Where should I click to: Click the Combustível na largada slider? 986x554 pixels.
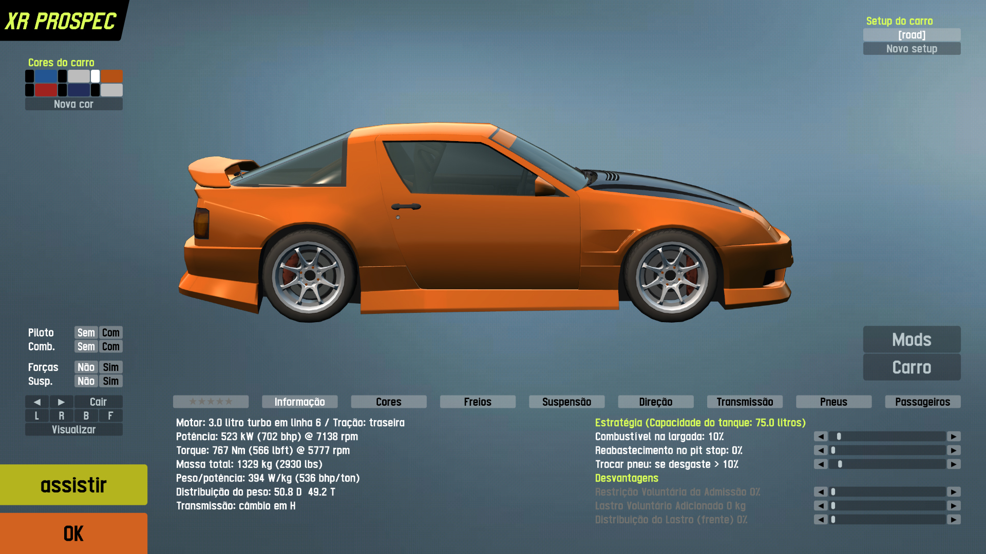(887, 437)
